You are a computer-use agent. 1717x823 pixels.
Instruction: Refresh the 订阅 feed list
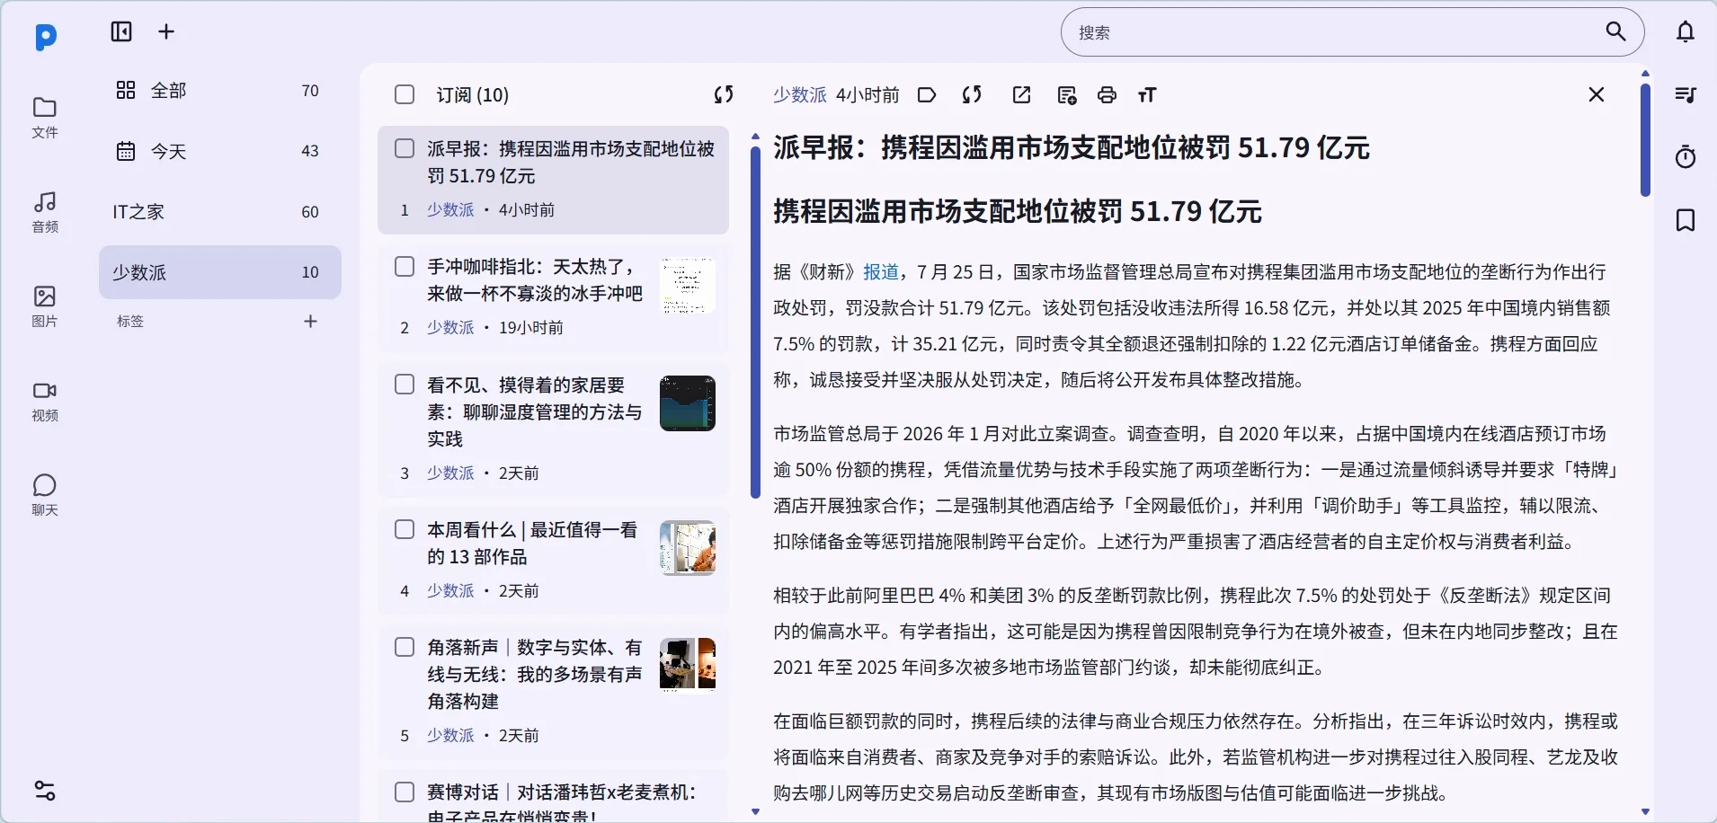pyautogui.click(x=724, y=94)
